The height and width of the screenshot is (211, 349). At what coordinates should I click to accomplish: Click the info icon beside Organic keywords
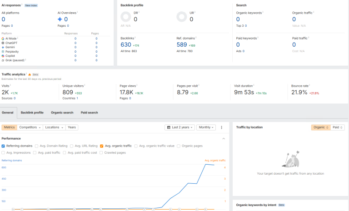[x=263, y=12]
